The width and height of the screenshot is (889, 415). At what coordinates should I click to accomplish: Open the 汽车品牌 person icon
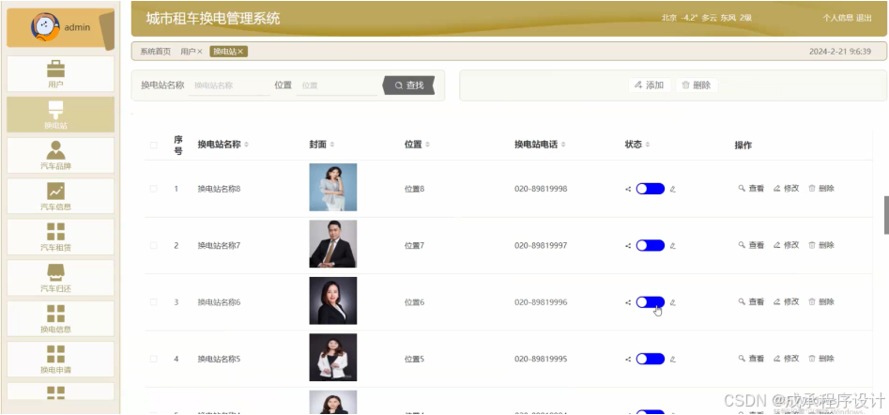tap(55, 150)
